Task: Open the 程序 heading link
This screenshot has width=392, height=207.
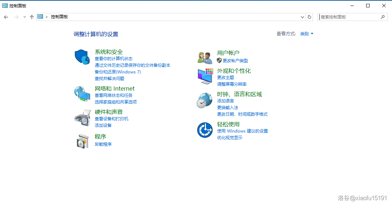Action: [x=100, y=137]
